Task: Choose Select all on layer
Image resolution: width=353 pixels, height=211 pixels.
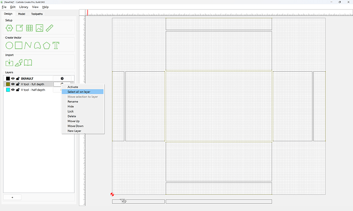Action: tap(82, 92)
